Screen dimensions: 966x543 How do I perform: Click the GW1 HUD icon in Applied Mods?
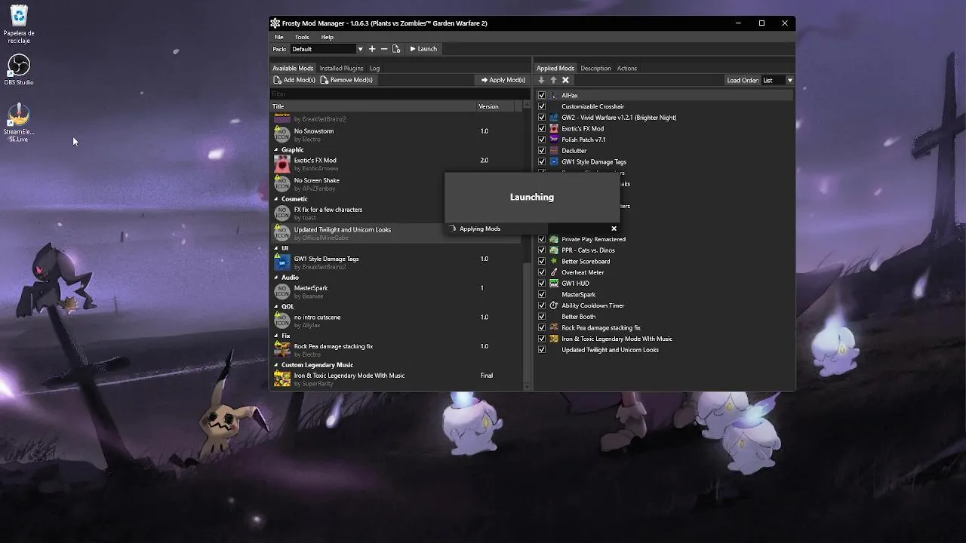pos(554,284)
